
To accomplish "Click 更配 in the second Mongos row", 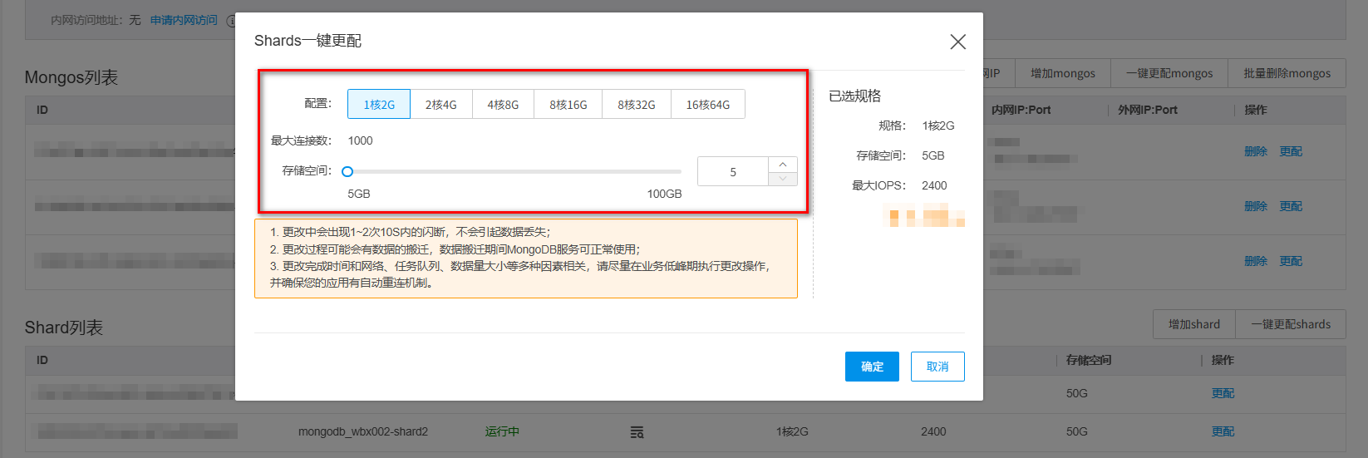I will pyautogui.click(x=1291, y=206).
